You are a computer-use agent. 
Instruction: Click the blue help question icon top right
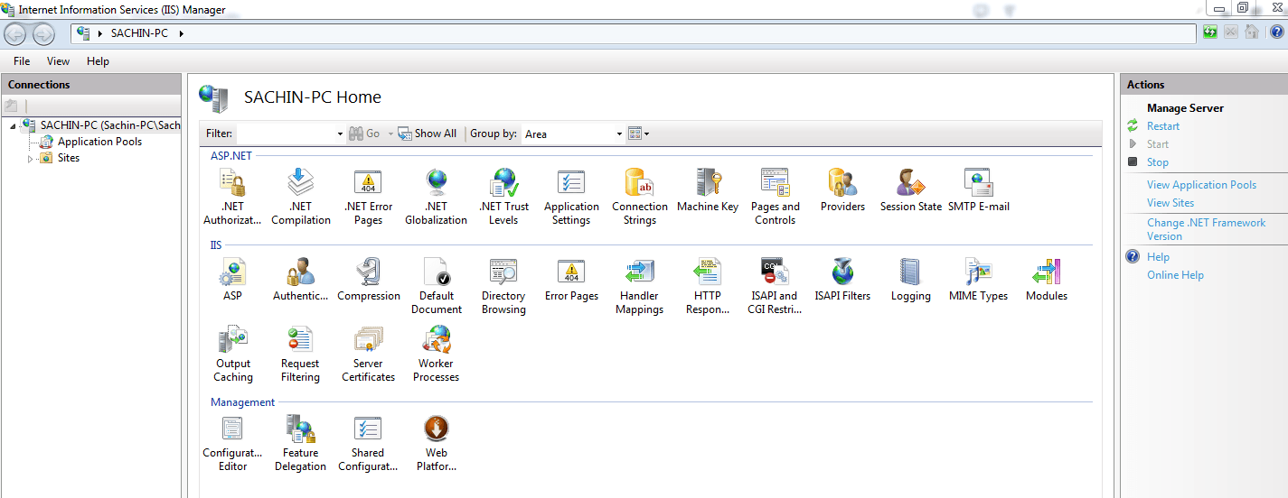coord(1276,32)
